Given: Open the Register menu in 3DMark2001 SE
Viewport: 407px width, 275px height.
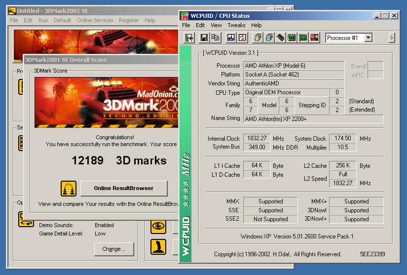Looking at the screenshot, I should [129, 20].
